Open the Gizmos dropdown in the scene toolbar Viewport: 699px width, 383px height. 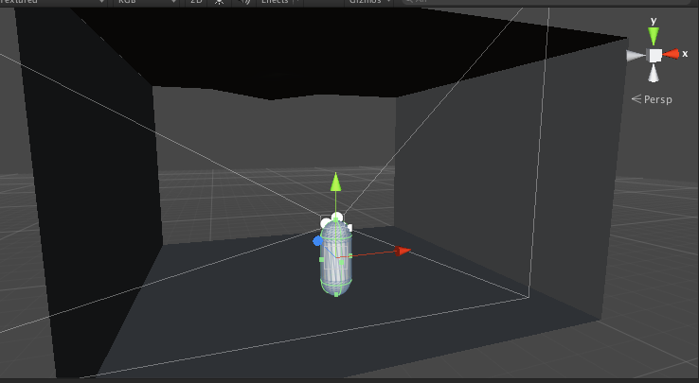tap(369, 2)
